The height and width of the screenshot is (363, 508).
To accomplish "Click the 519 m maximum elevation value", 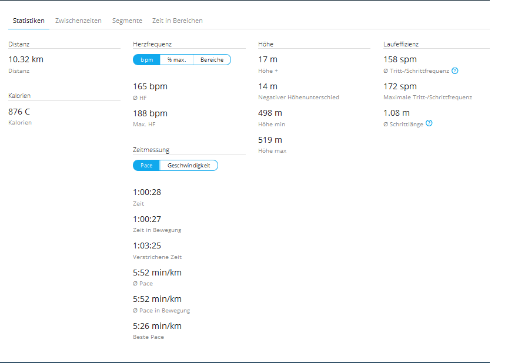I will point(270,140).
